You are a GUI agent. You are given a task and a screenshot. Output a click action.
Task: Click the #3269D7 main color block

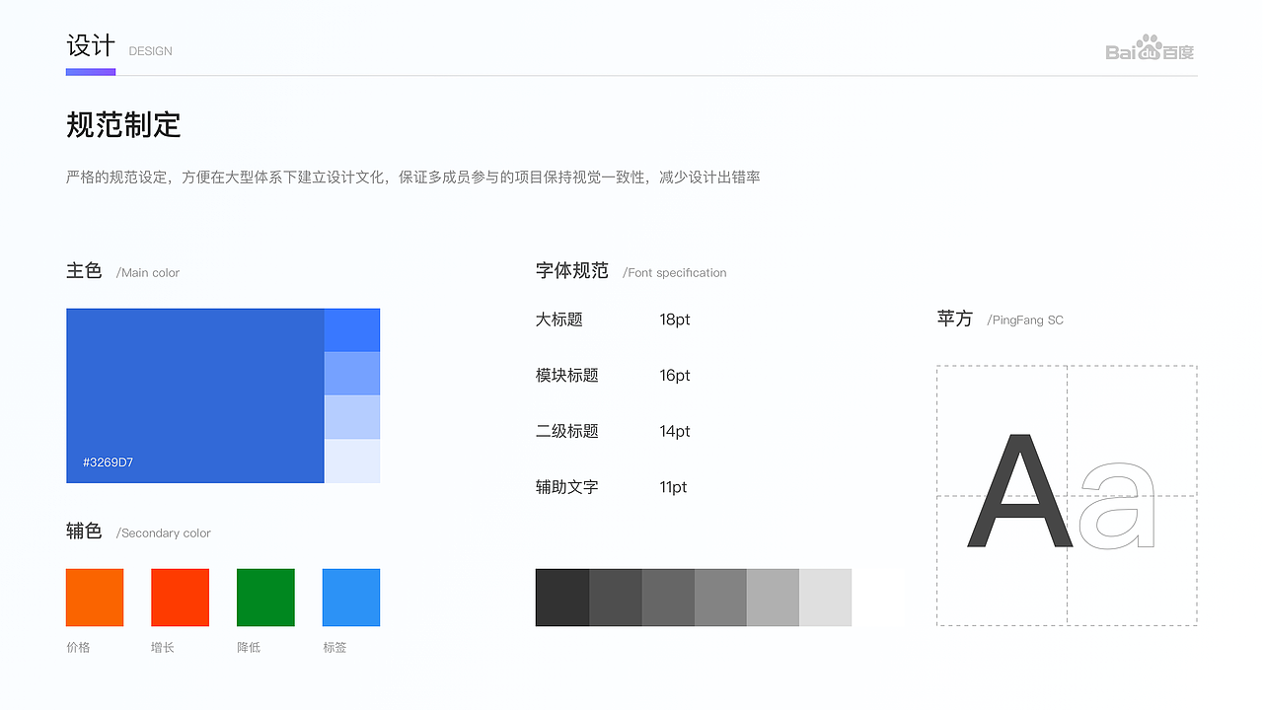pos(194,395)
